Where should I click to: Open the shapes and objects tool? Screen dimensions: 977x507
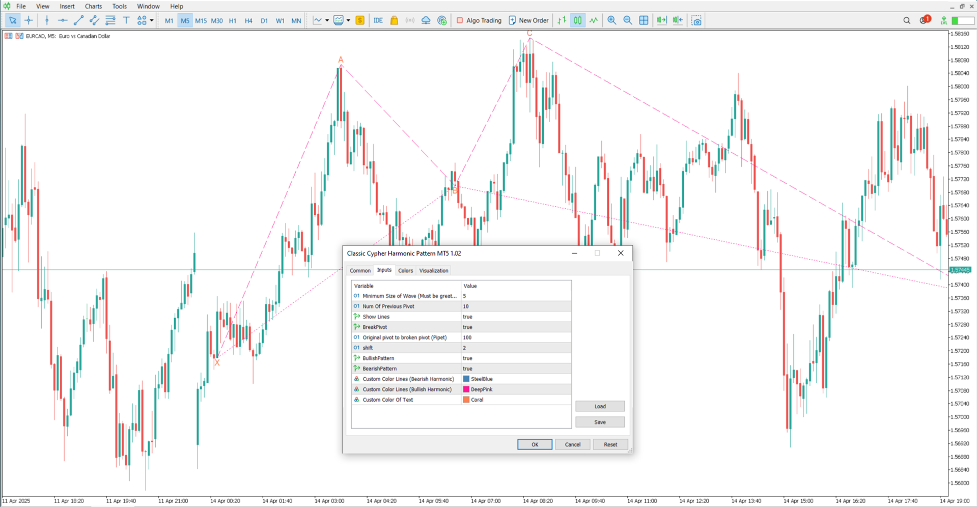pyautogui.click(x=142, y=20)
